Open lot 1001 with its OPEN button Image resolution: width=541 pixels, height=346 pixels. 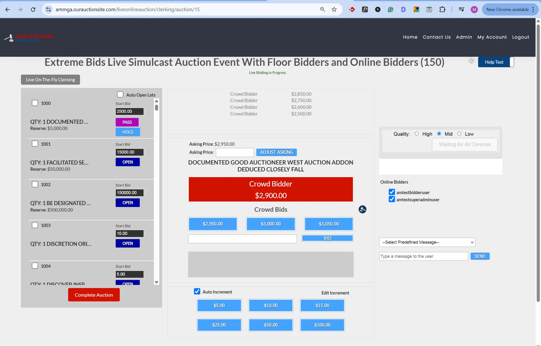128,162
